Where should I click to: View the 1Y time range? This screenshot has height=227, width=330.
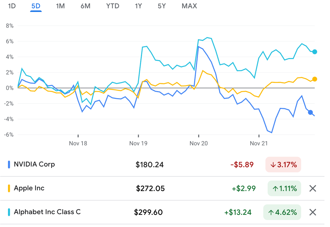(x=138, y=6)
